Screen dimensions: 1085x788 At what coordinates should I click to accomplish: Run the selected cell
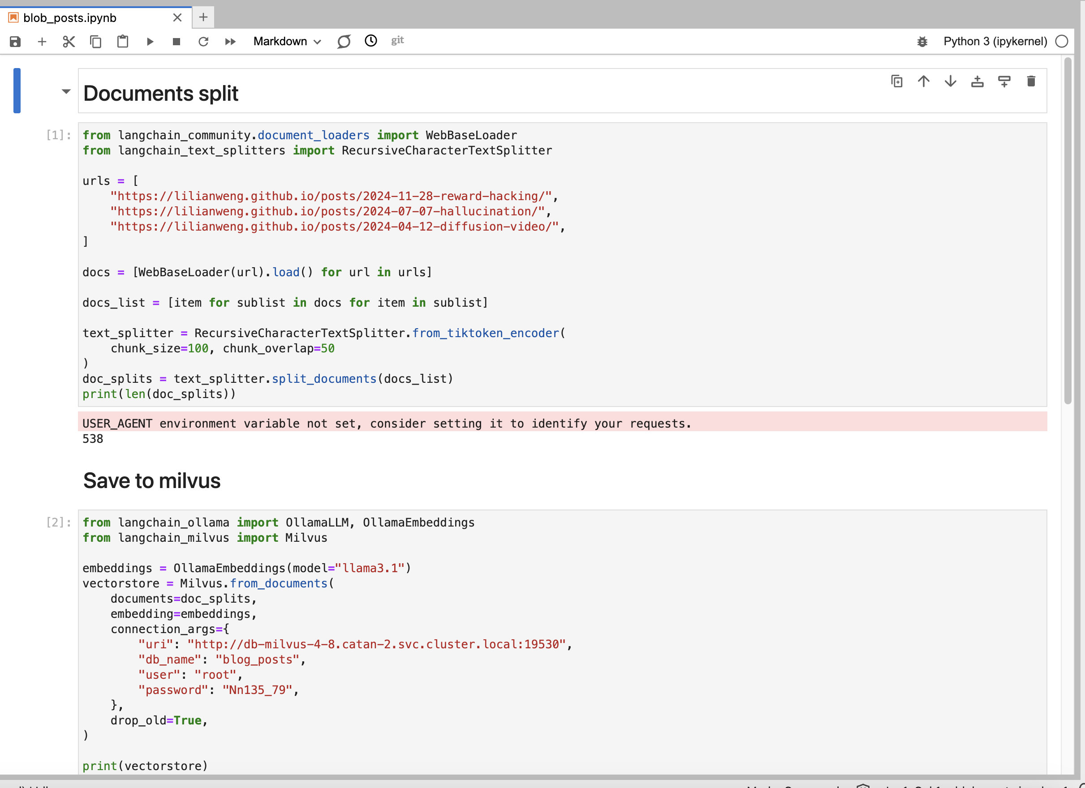coord(150,42)
